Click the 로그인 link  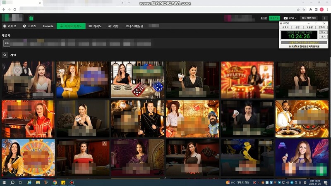(x=264, y=18)
